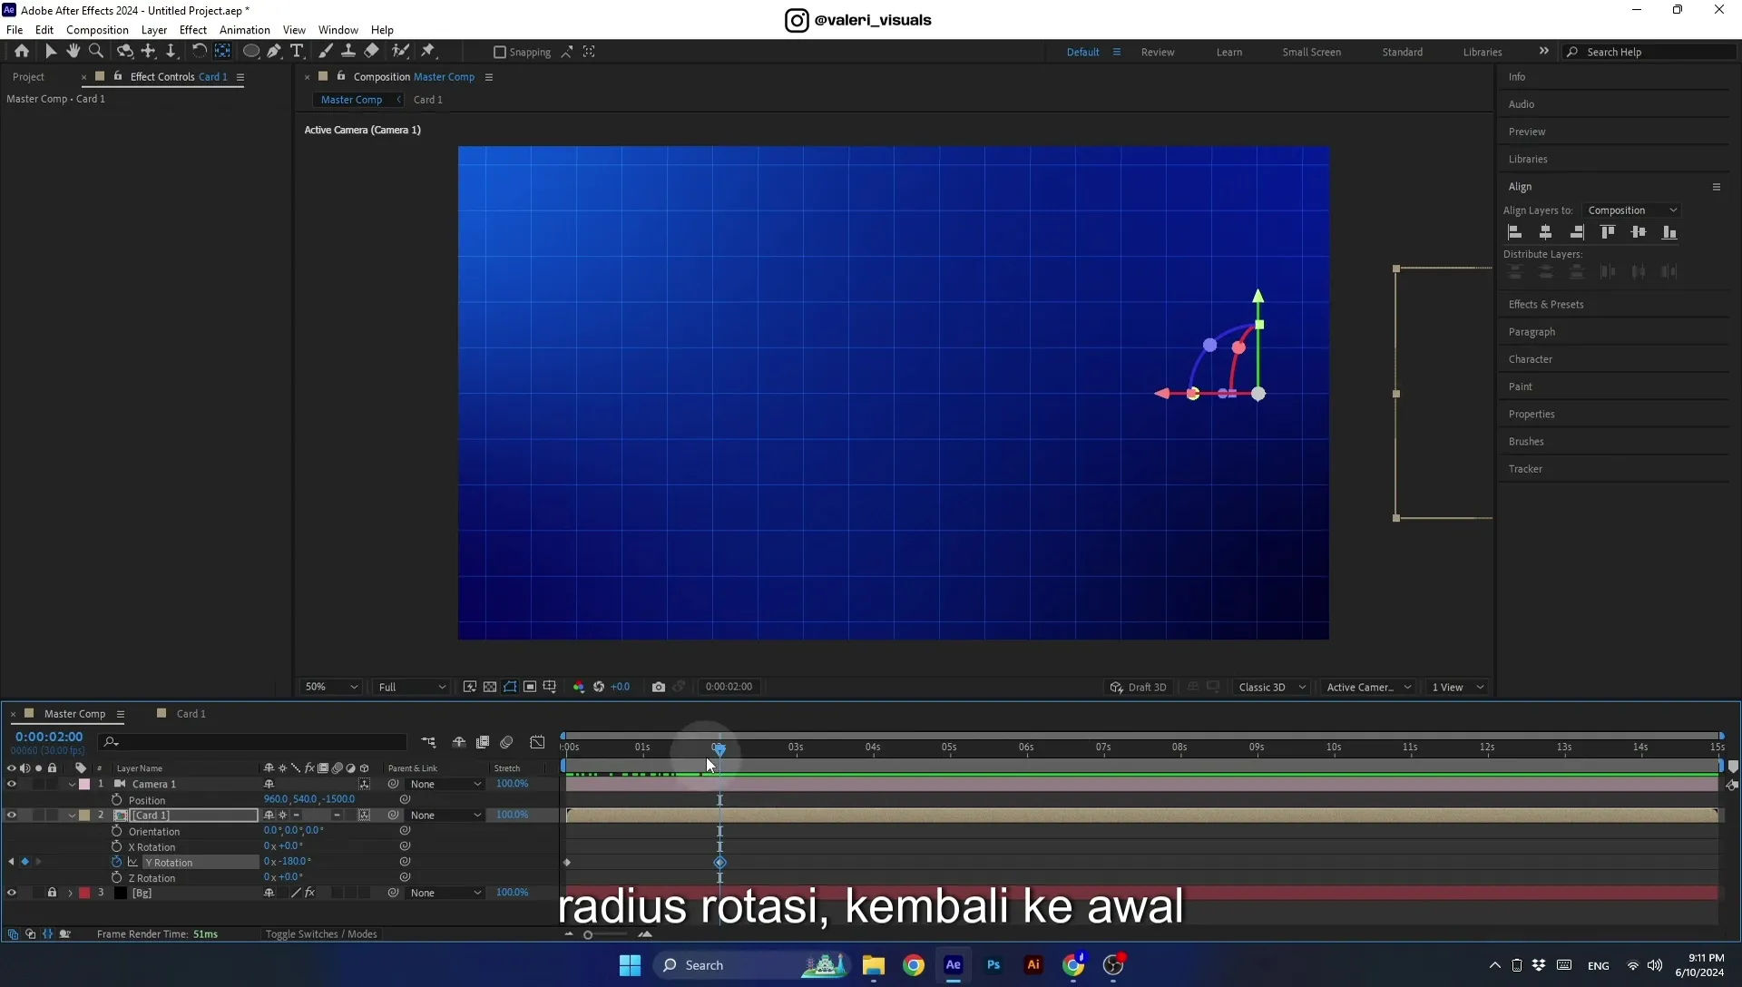The width and height of the screenshot is (1742, 987).
Task: Open the composition mini-flowchart icon
Action: point(428,742)
